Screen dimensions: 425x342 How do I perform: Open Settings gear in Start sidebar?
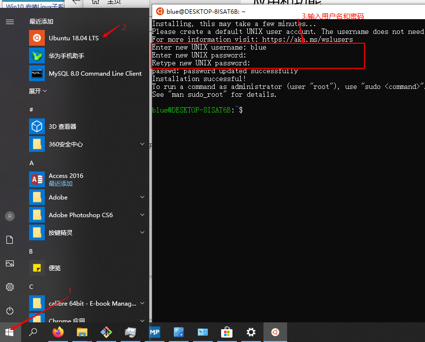tap(10, 287)
